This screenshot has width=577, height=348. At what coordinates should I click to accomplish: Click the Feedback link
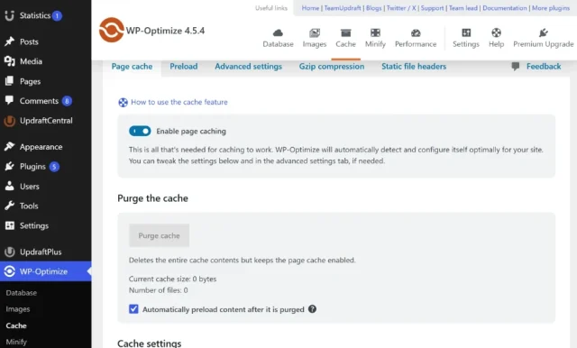(544, 67)
